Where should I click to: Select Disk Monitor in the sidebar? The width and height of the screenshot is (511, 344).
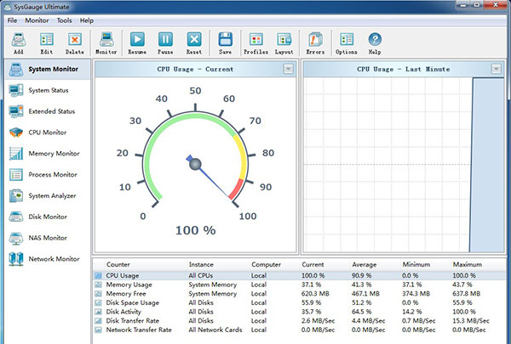point(47,217)
